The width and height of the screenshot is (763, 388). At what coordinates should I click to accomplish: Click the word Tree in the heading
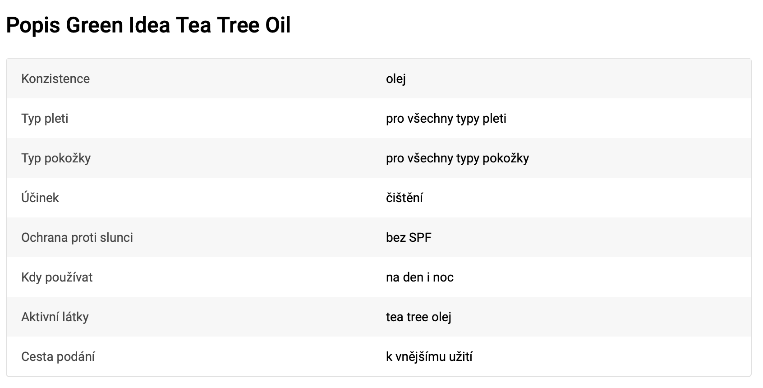click(238, 25)
